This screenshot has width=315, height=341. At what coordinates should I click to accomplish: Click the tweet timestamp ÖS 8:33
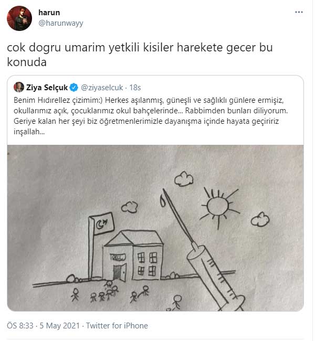click(x=20, y=326)
